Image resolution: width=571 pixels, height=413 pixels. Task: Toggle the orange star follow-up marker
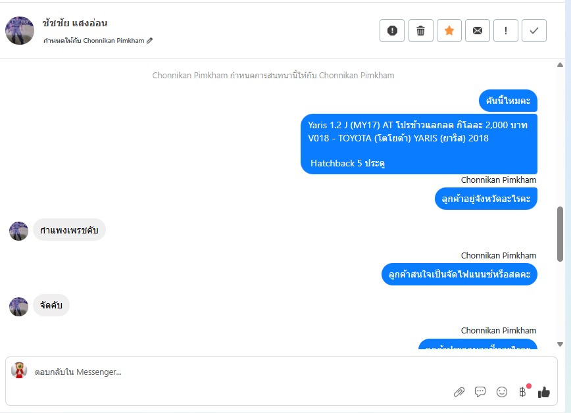pyautogui.click(x=449, y=31)
